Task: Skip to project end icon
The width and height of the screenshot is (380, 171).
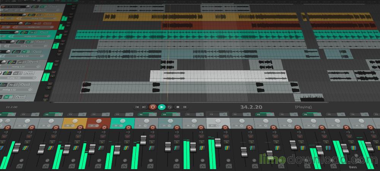Action: click(x=144, y=107)
